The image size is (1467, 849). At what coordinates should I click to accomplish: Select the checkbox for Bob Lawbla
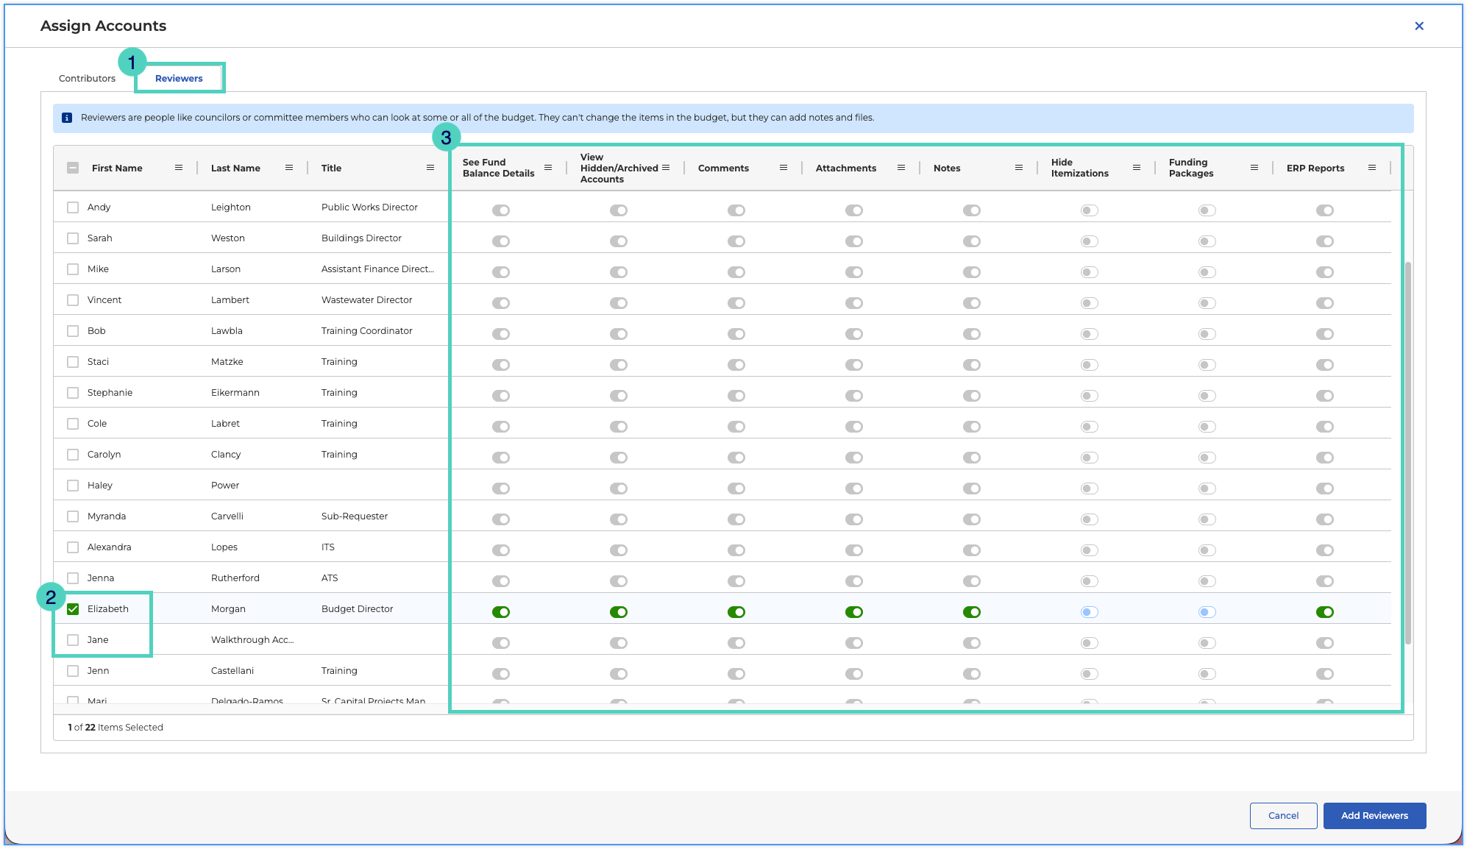click(x=73, y=331)
